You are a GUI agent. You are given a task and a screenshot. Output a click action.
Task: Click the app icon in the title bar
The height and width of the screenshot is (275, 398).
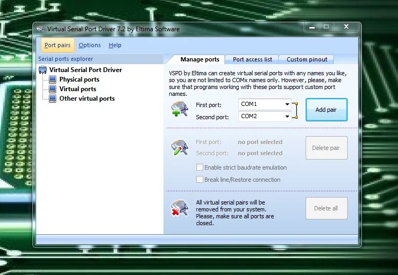tap(40, 29)
